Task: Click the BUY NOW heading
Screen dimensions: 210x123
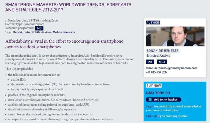Action: pos(154,86)
